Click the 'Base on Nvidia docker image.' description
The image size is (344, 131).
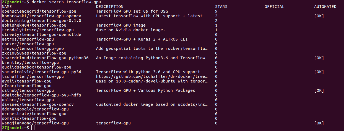coord(130,30)
